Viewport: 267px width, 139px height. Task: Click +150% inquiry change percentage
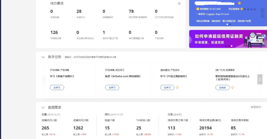click(116, 134)
